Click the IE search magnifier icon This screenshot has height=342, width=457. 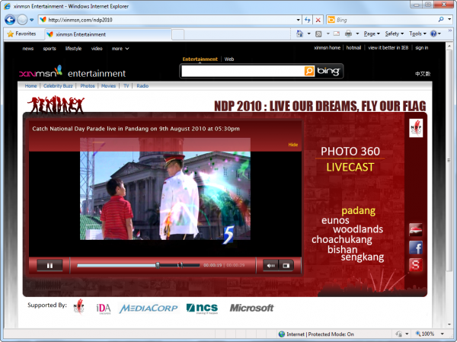point(441,20)
